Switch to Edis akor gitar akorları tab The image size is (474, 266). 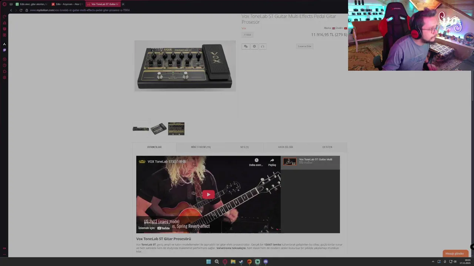click(x=31, y=4)
